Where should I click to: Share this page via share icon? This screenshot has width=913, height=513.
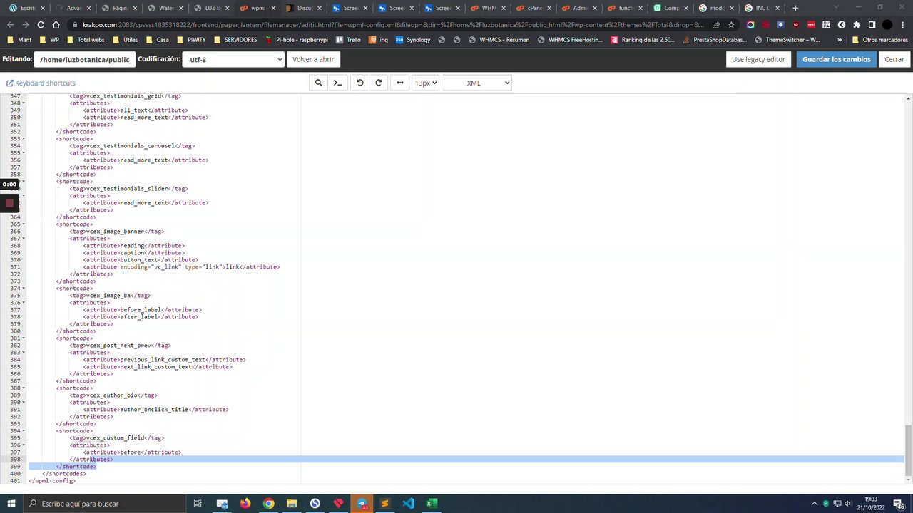pos(715,24)
